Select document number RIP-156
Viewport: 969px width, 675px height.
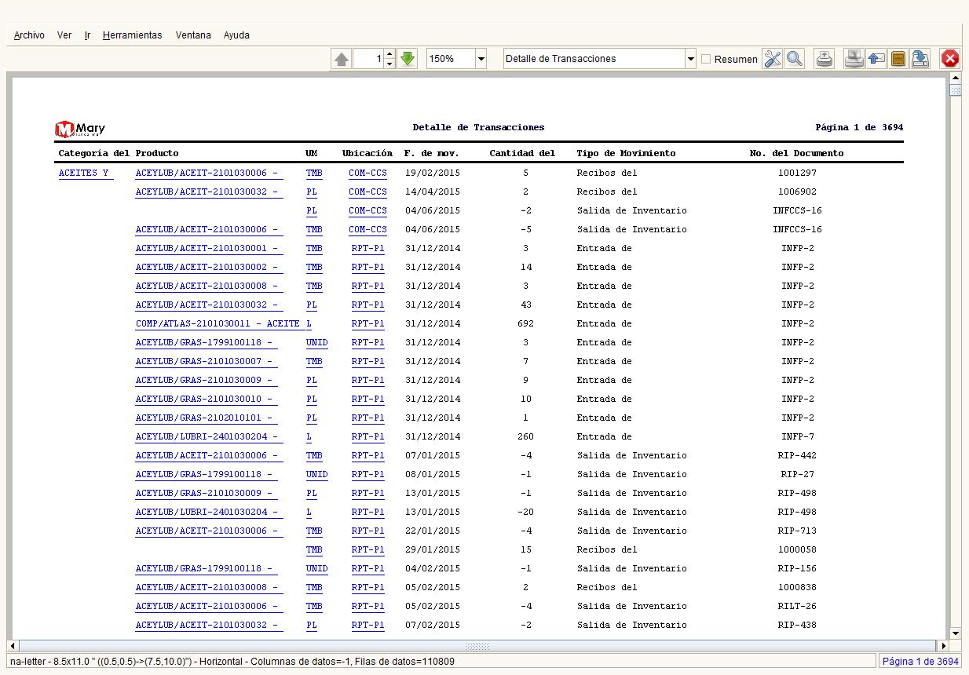pos(797,568)
